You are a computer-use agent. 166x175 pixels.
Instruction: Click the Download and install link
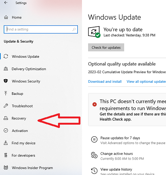pyautogui.click(x=105, y=82)
